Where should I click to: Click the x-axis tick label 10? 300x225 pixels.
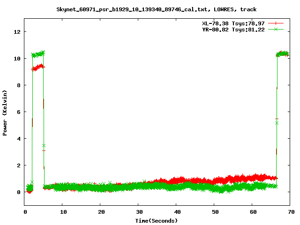62,212
